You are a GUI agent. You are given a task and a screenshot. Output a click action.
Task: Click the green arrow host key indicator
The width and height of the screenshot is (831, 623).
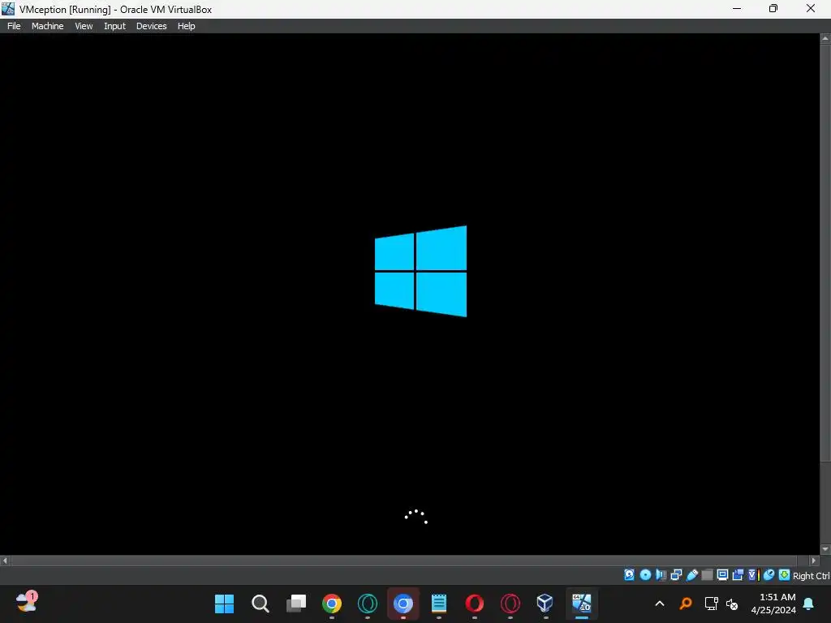tap(785, 575)
